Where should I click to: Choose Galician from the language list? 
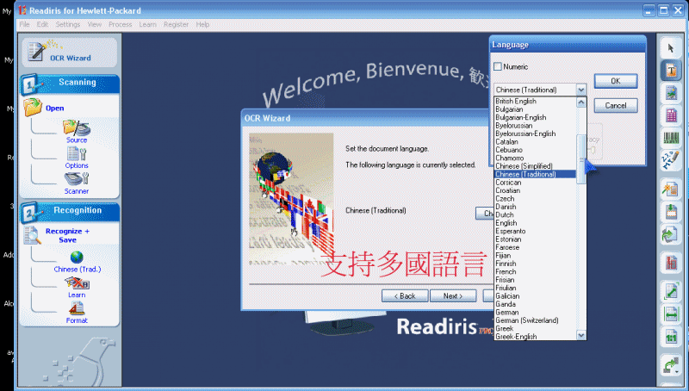(535, 296)
